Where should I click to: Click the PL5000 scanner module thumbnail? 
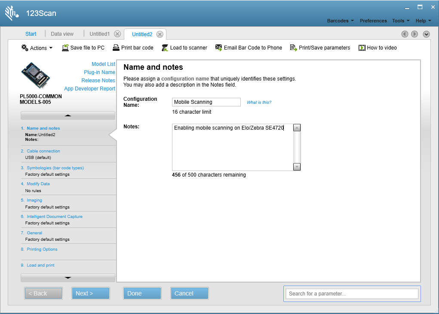36,75
